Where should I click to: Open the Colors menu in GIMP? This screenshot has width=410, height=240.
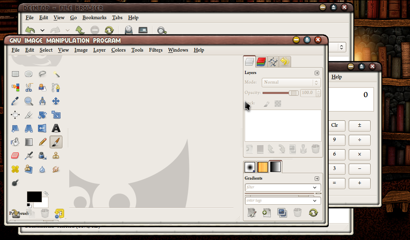click(119, 50)
